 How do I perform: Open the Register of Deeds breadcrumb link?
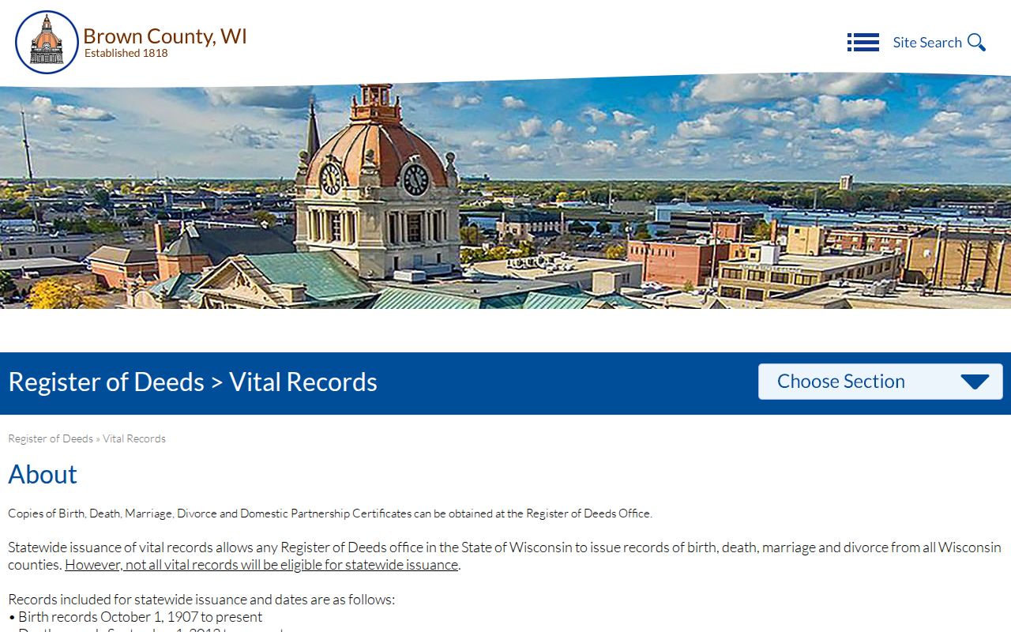[51, 438]
